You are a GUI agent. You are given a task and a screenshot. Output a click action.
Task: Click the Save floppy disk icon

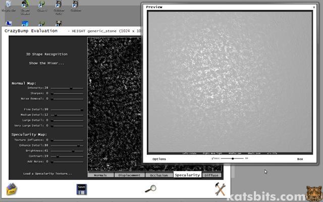[82, 189]
